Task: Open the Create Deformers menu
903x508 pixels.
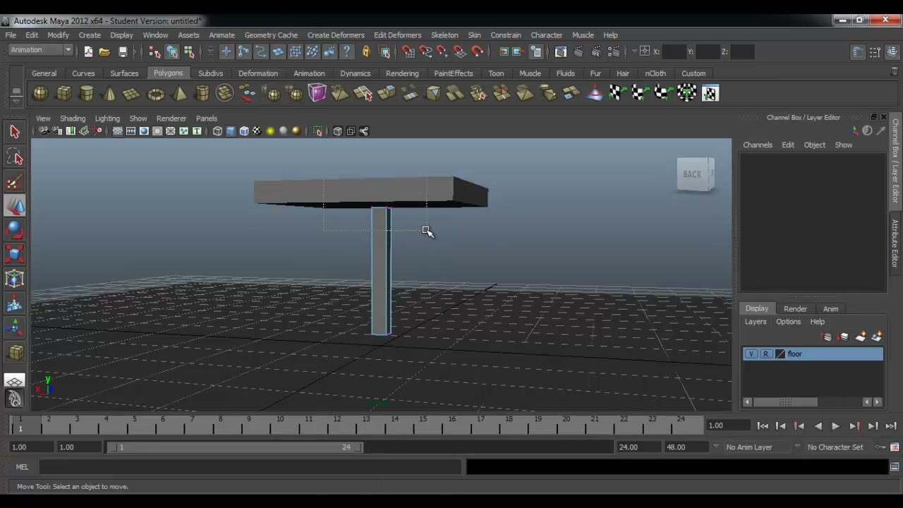Action: [x=335, y=35]
